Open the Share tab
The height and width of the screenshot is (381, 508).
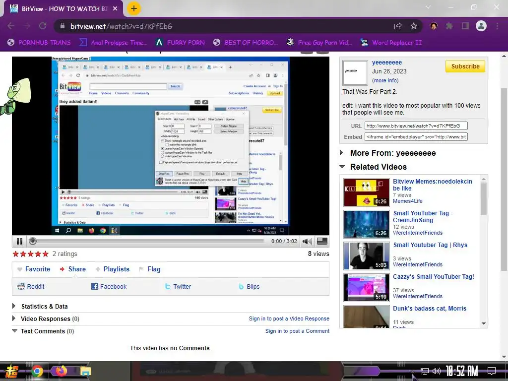tap(73, 269)
